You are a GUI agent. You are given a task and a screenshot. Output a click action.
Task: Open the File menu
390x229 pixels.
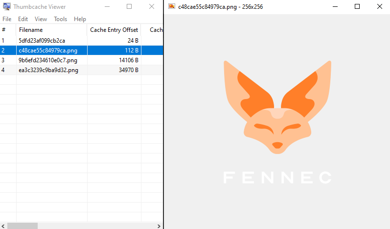7,19
